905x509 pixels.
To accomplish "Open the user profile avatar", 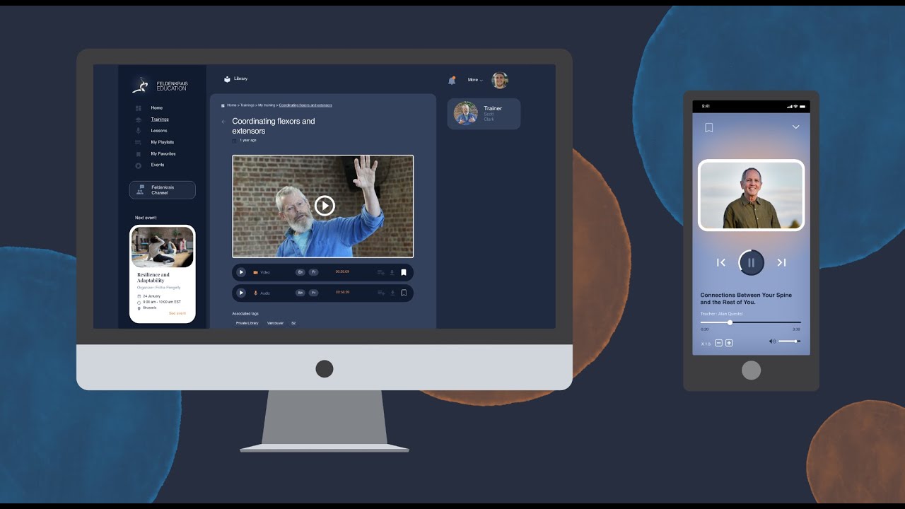I will (500, 80).
